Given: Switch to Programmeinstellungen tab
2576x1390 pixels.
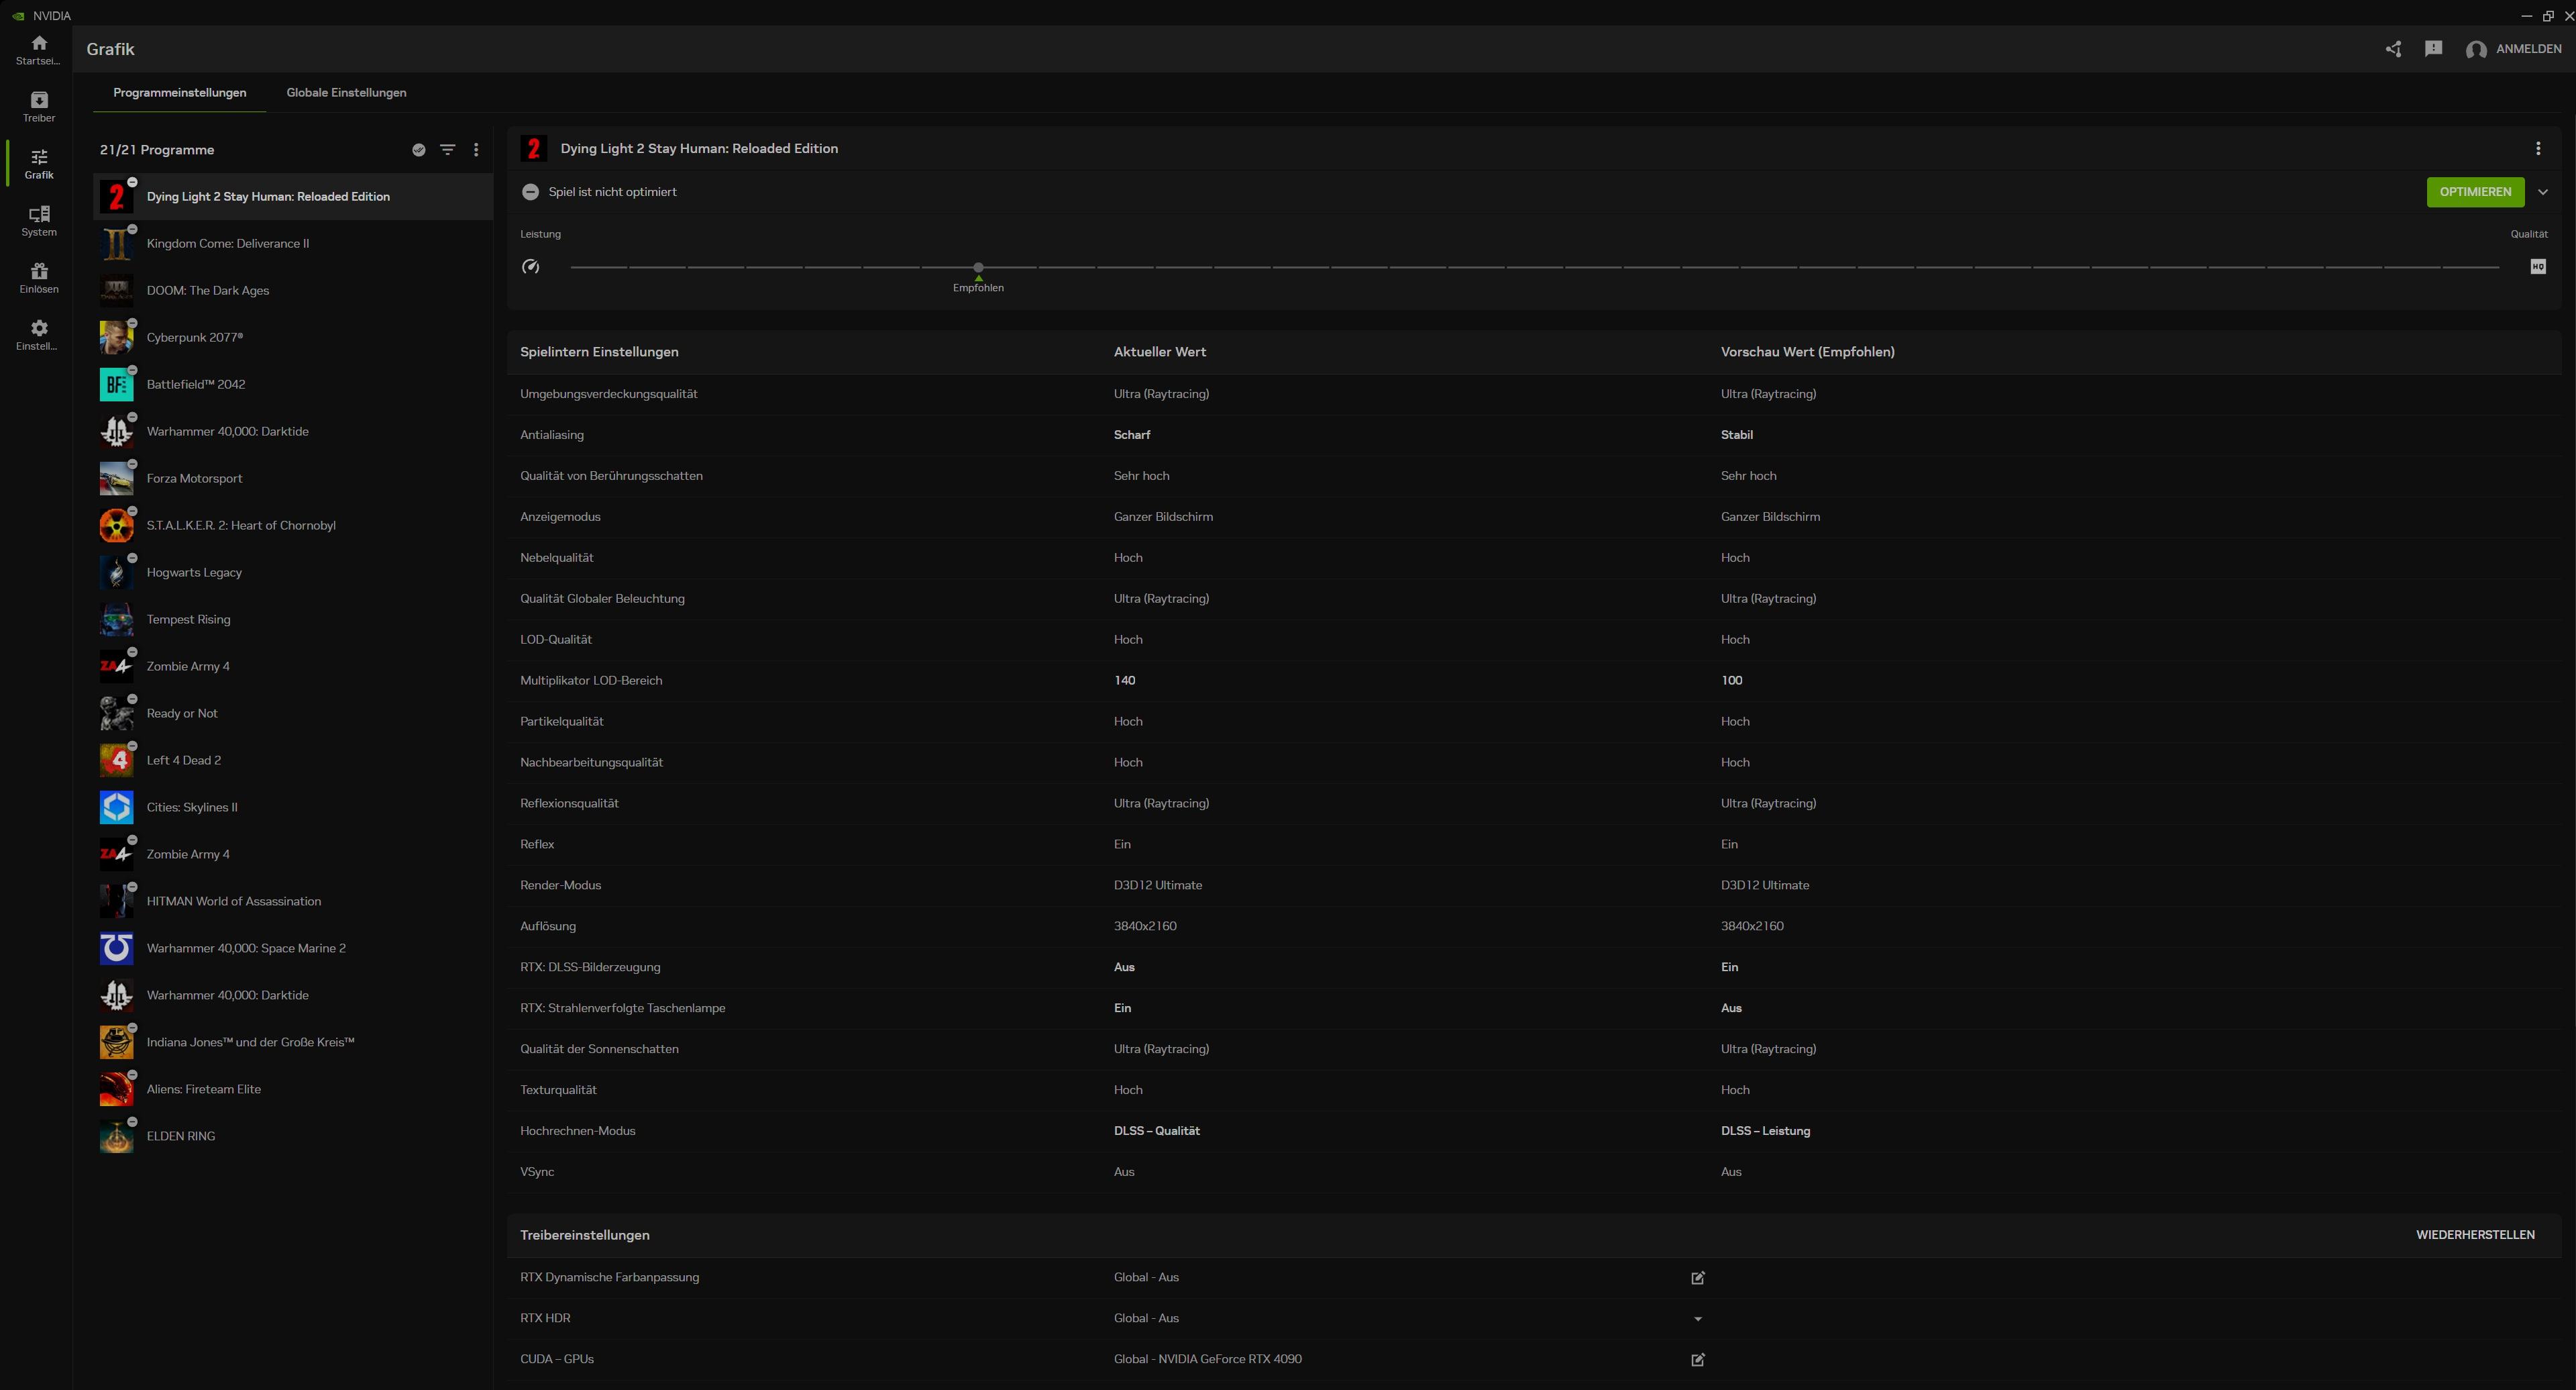Looking at the screenshot, I should [180, 93].
